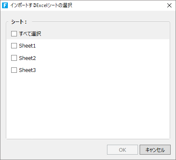The height and width of the screenshot is (160, 176).
Task: Click the Sheet2 label text
Action: point(27,58)
